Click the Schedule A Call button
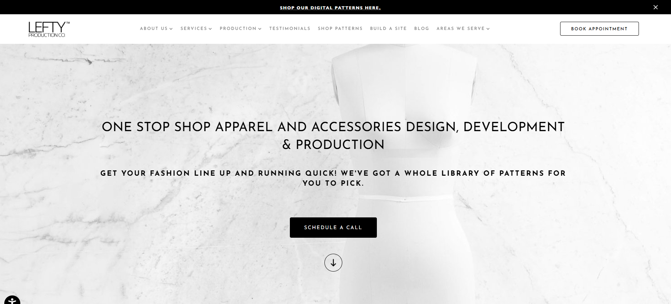This screenshot has width=671, height=304. [333, 227]
